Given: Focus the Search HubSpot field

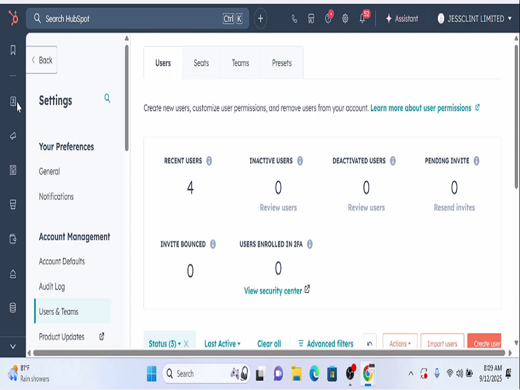Looking at the screenshot, I should click(137, 19).
